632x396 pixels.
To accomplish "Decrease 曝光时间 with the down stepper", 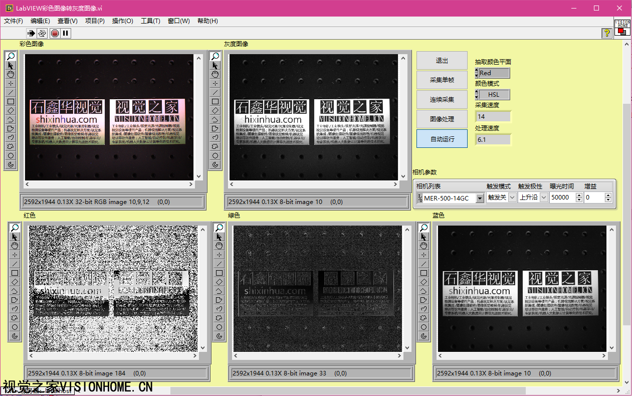I will pyautogui.click(x=579, y=200).
